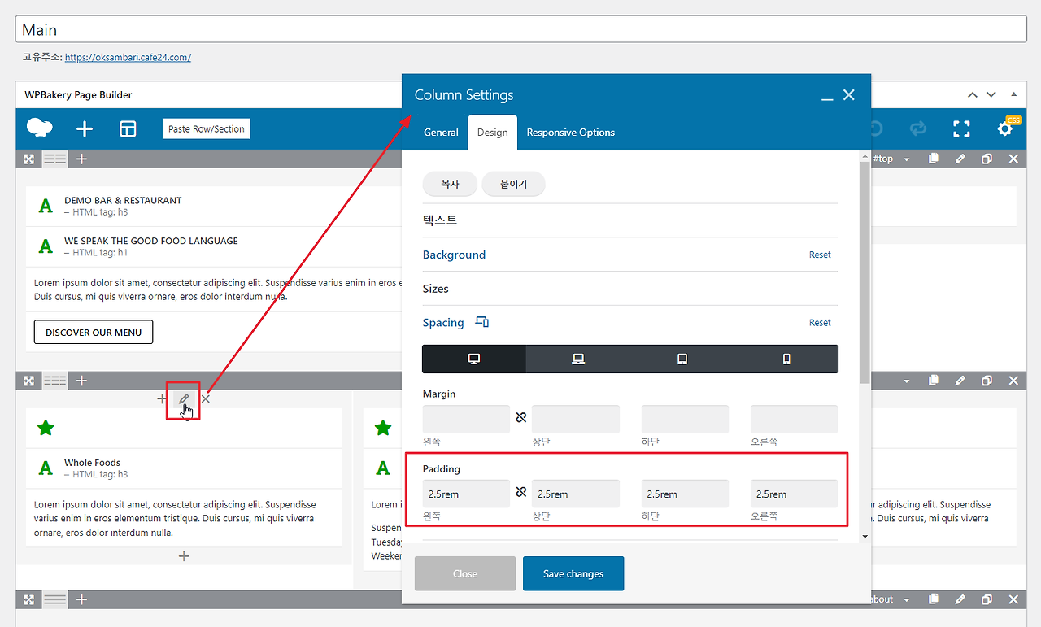Viewport: 1041px width, 627px height.
Task: Edit the #top row with pencil icon
Action: click(960, 159)
